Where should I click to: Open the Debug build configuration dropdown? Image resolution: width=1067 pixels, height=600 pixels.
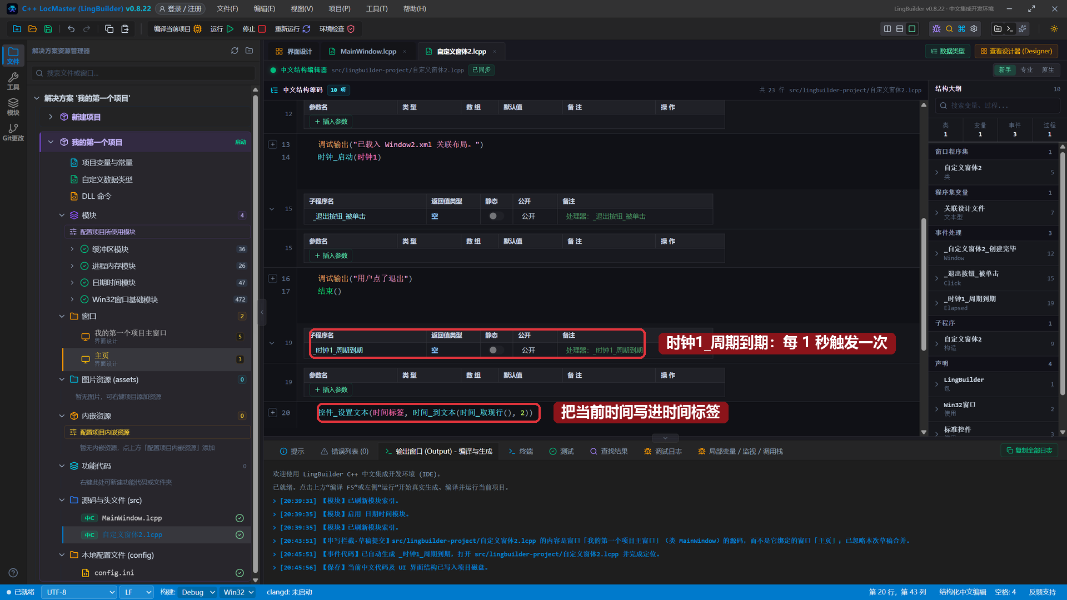tap(197, 592)
